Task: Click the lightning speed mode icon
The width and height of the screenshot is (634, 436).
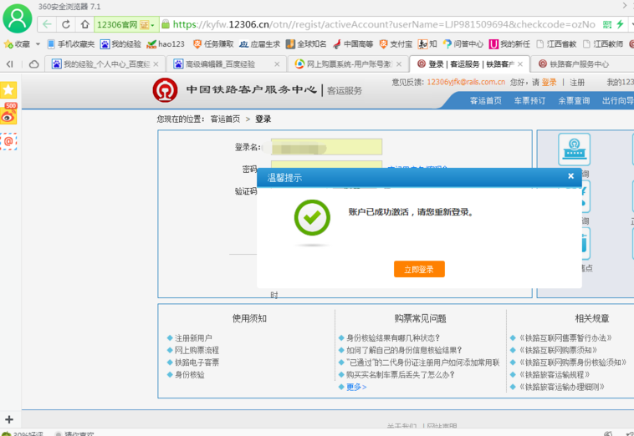Action: tap(621, 24)
